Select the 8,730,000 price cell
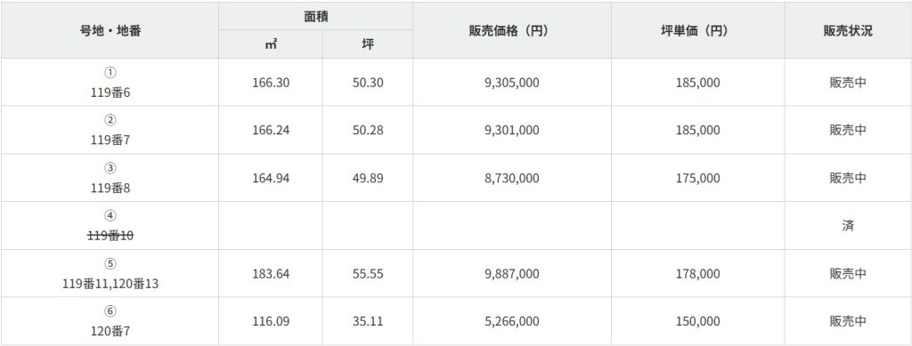 click(512, 178)
